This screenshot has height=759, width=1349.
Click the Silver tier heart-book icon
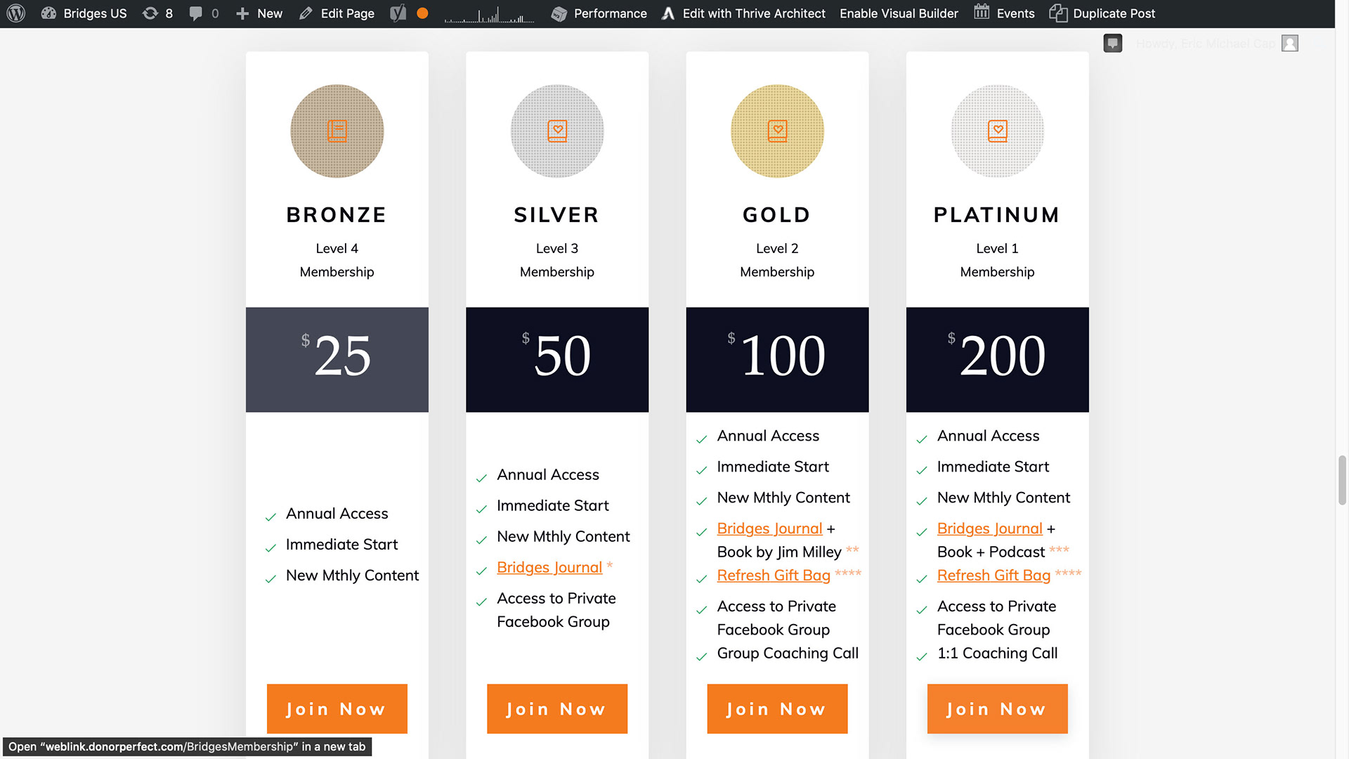tap(557, 131)
